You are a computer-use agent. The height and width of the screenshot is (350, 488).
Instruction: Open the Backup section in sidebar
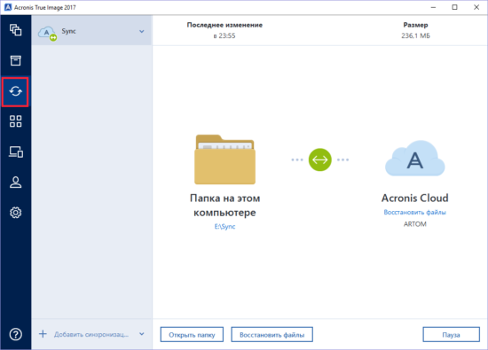[x=16, y=30]
